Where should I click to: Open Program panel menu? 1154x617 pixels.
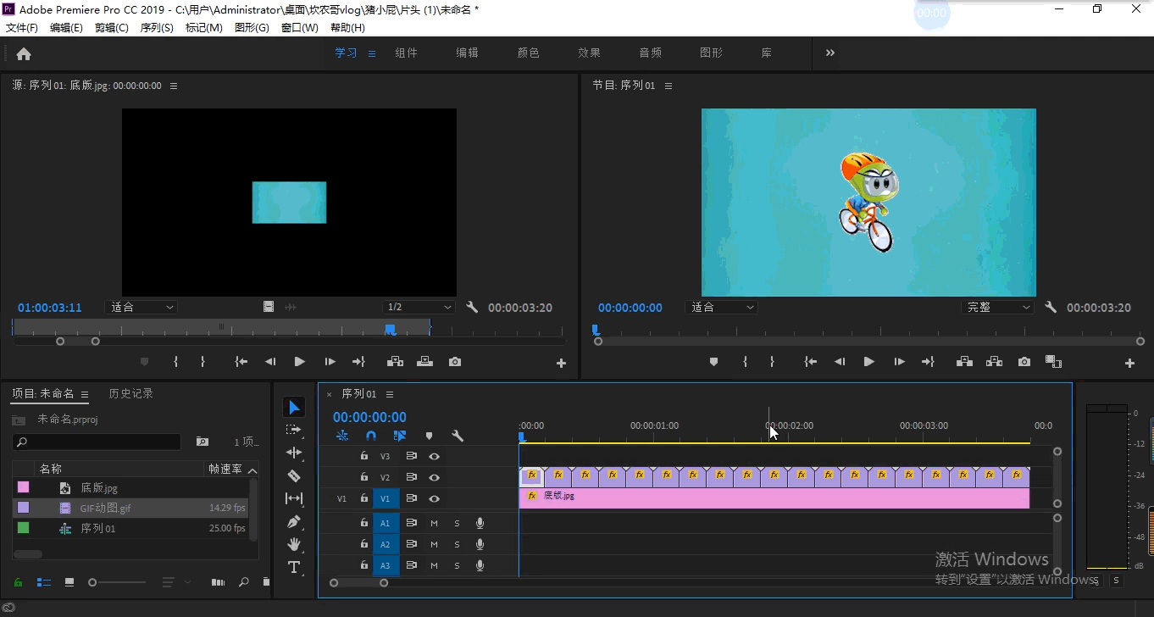(669, 86)
